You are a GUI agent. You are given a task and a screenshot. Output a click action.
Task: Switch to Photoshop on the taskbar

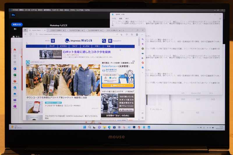click(134, 127)
